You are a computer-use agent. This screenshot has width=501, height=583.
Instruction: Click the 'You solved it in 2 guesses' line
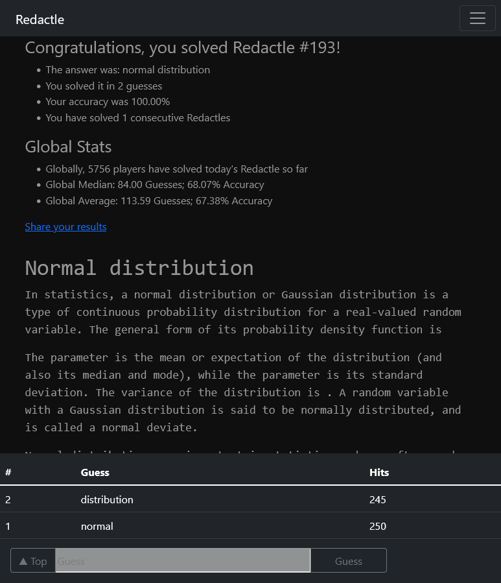click(x=104, y=86)
